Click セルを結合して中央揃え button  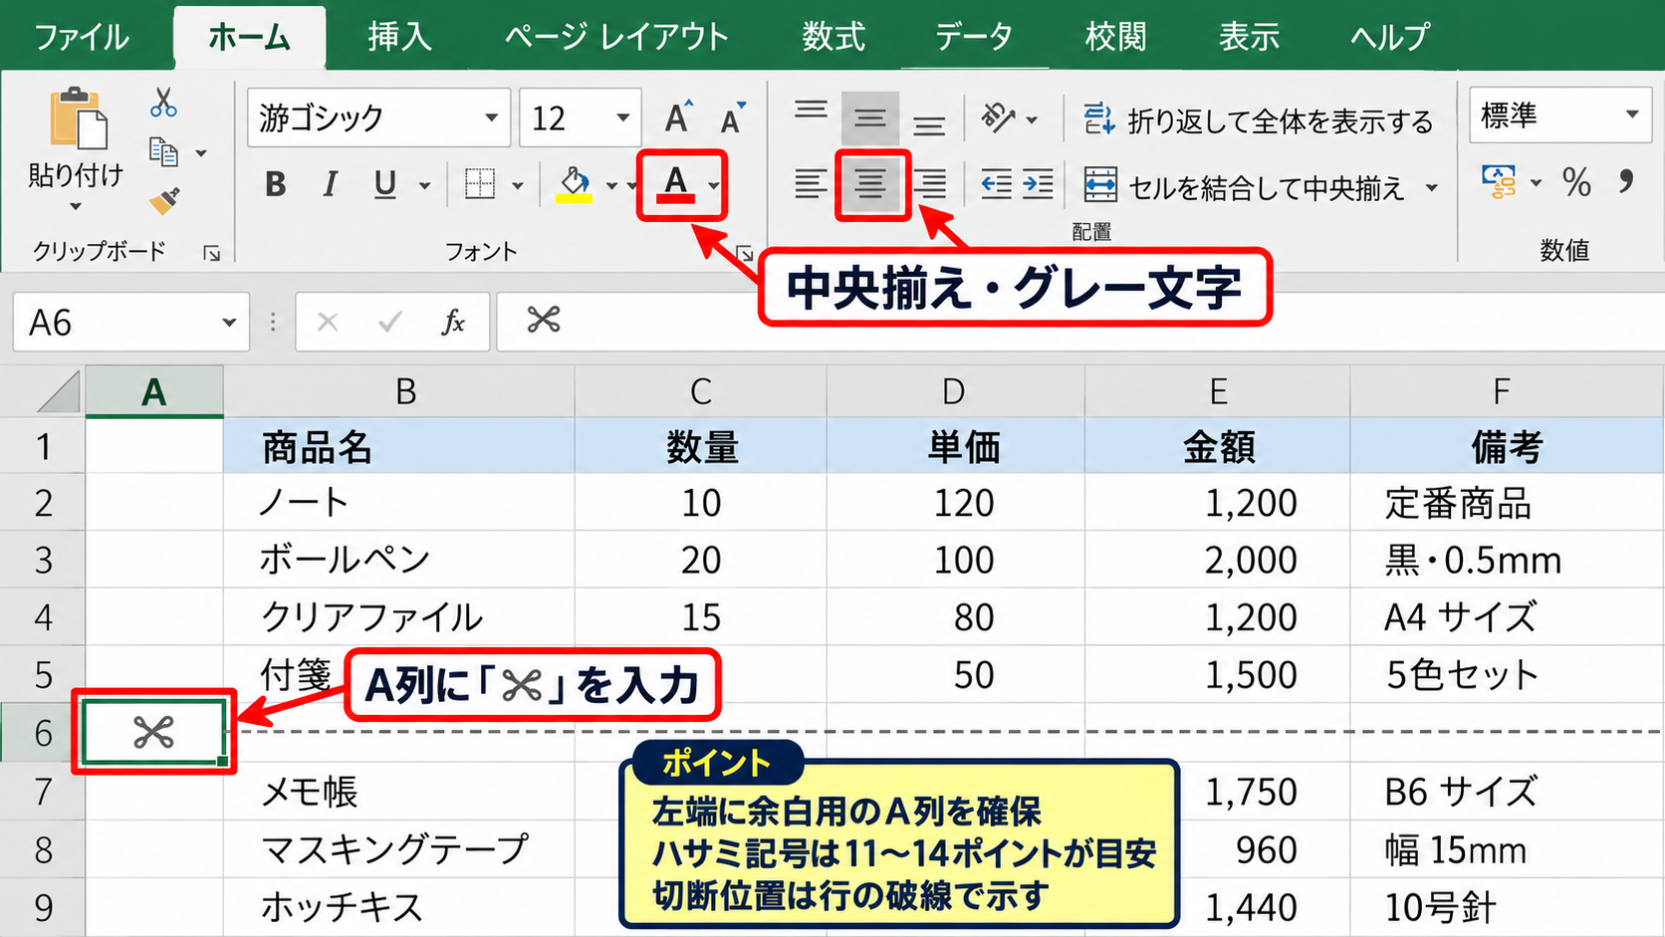tap(1245, 186)
